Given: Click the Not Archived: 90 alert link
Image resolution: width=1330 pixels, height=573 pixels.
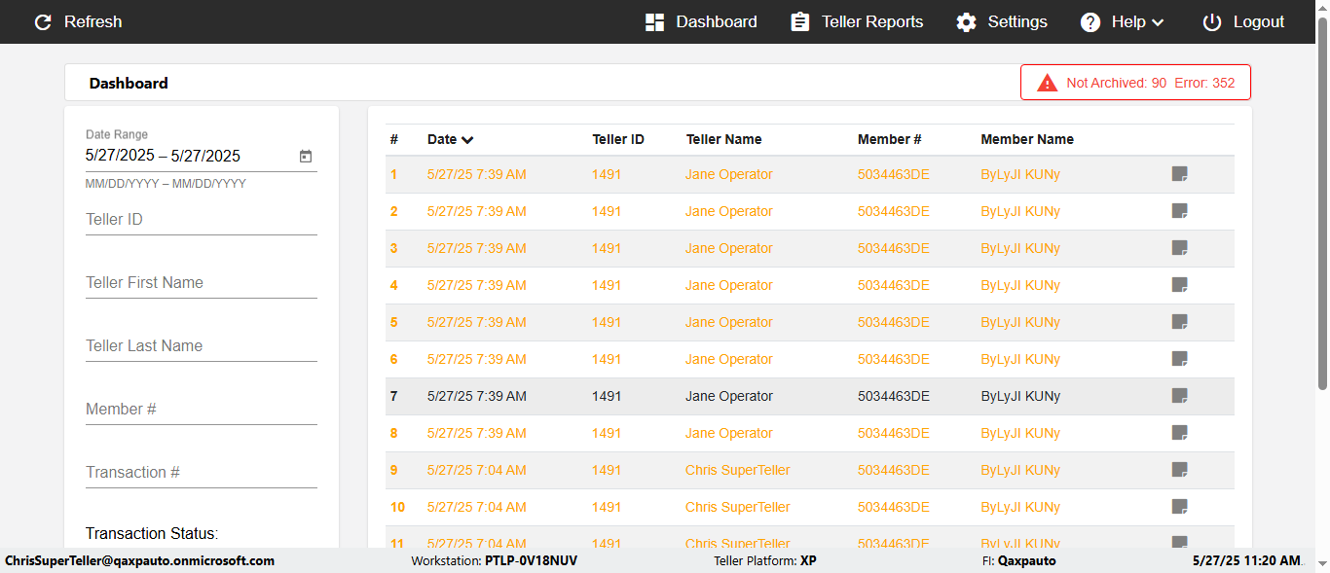Looking at the screenshot, I should 1116,83.
